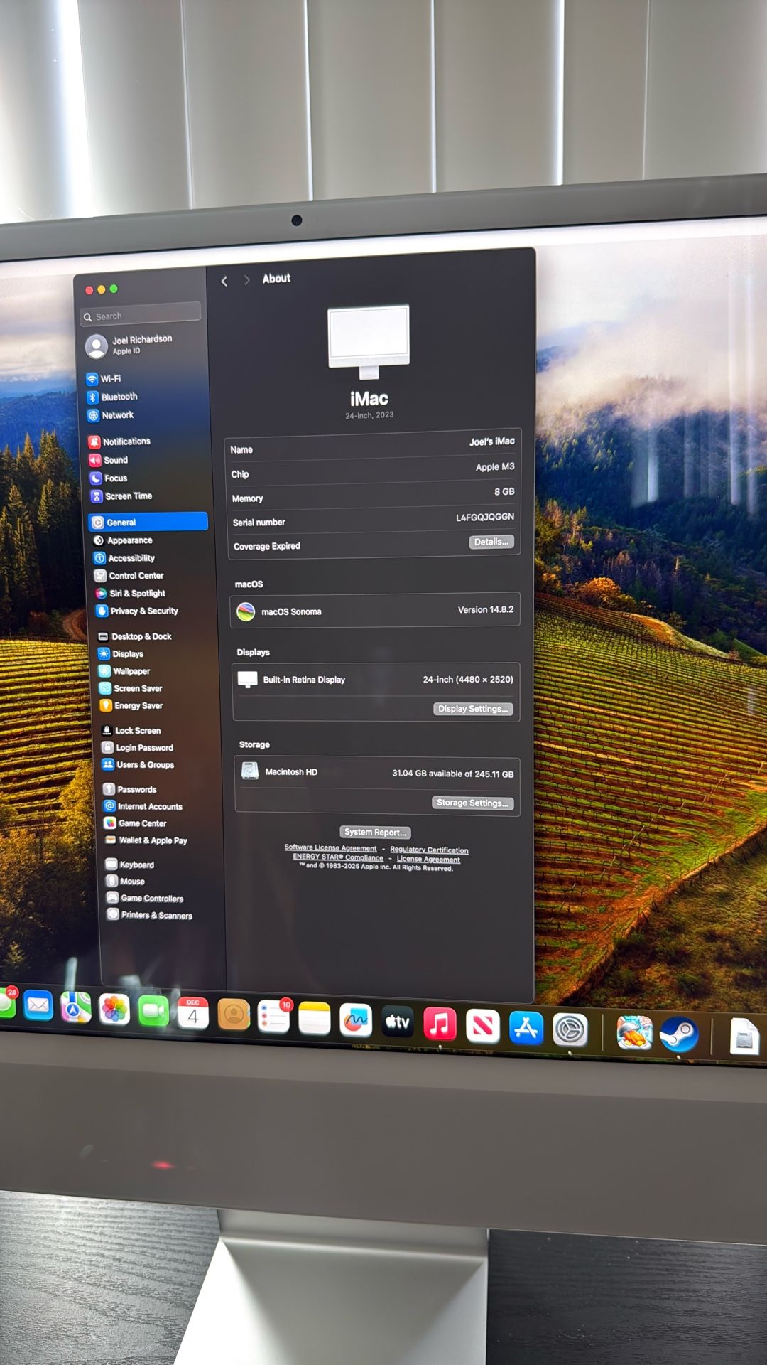
Task: Click the back chevron beside About
Action: pos(224,282)
